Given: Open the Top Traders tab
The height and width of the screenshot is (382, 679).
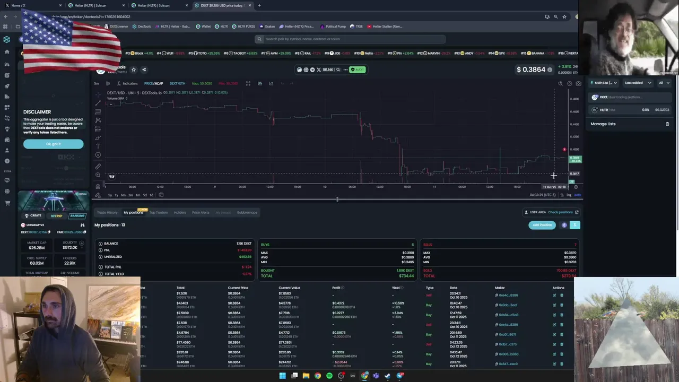Looking at the screenshot, I should point(158,212).
